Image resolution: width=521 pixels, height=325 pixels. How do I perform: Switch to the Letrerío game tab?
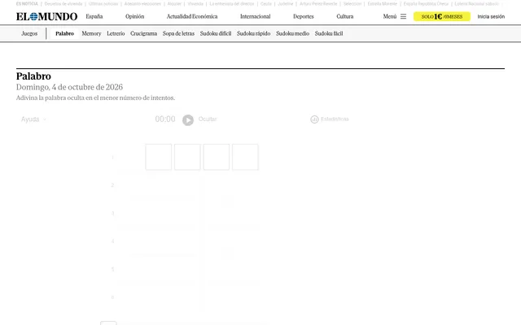116,33
